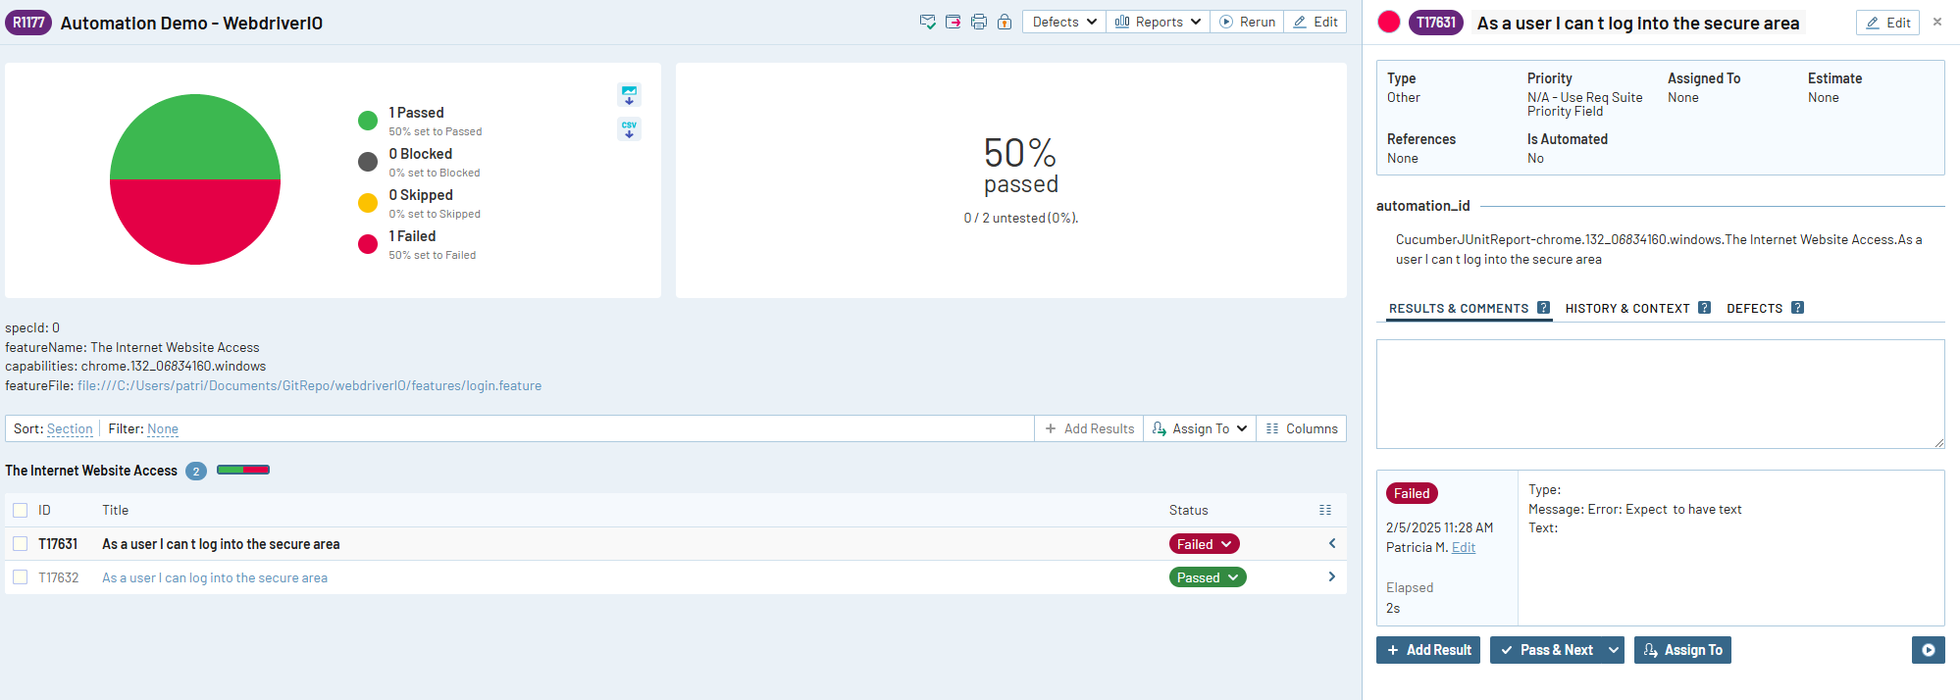Check the box for test T17632
Viewport: 1960px width, 700px height.
[20, 577]
